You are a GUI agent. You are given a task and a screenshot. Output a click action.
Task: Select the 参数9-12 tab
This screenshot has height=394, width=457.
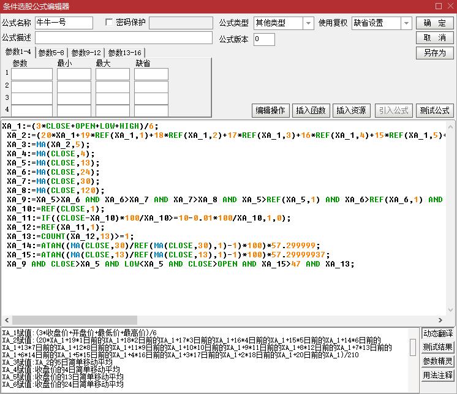[86, 53]
